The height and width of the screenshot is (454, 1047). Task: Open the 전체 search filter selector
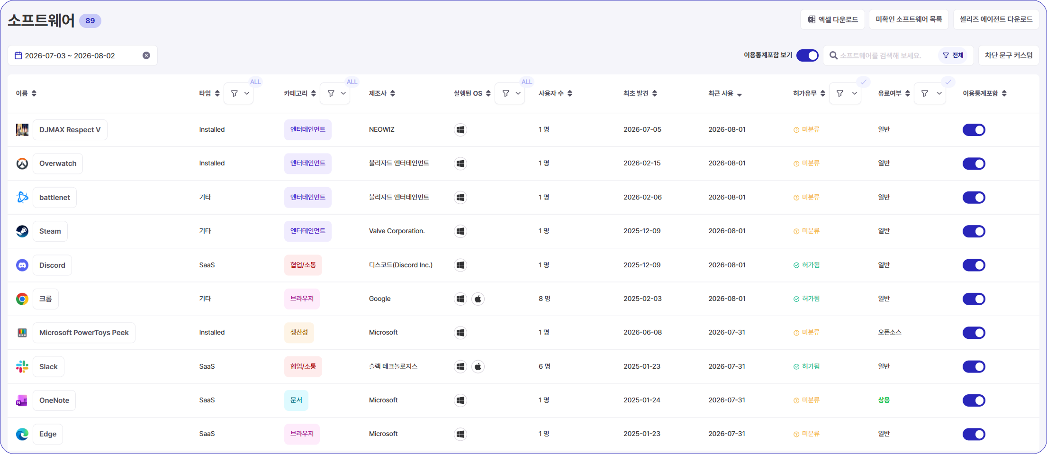(953, 55)
